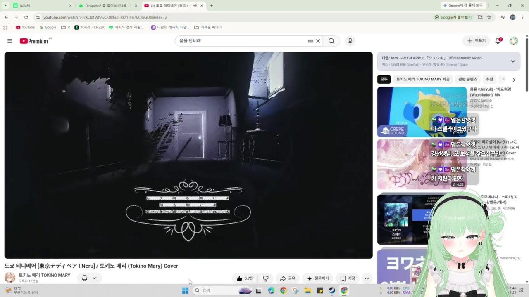The image size is (529, 297).
Task: Go forward in browser history
Action: [x=16, y=17]
